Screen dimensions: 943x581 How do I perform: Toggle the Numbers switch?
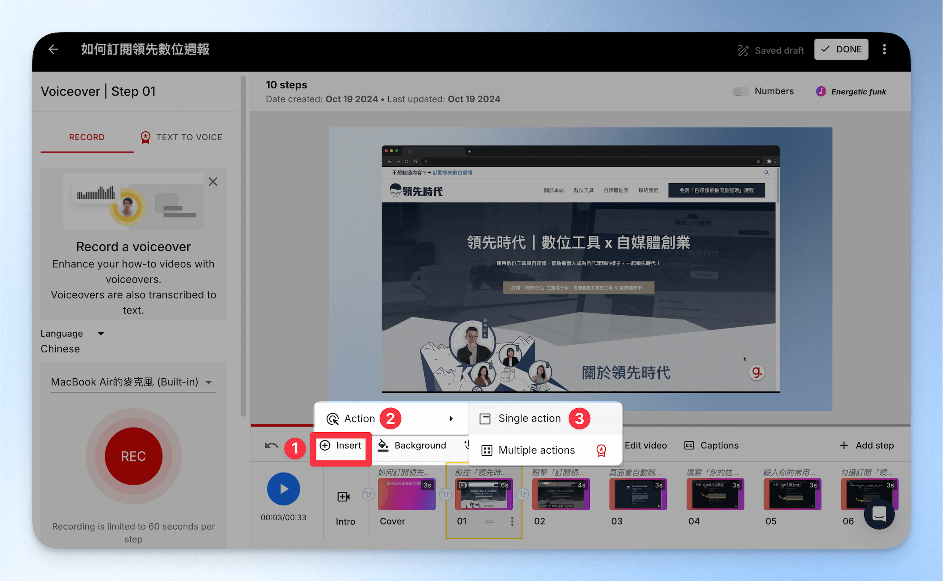point(741,91)
